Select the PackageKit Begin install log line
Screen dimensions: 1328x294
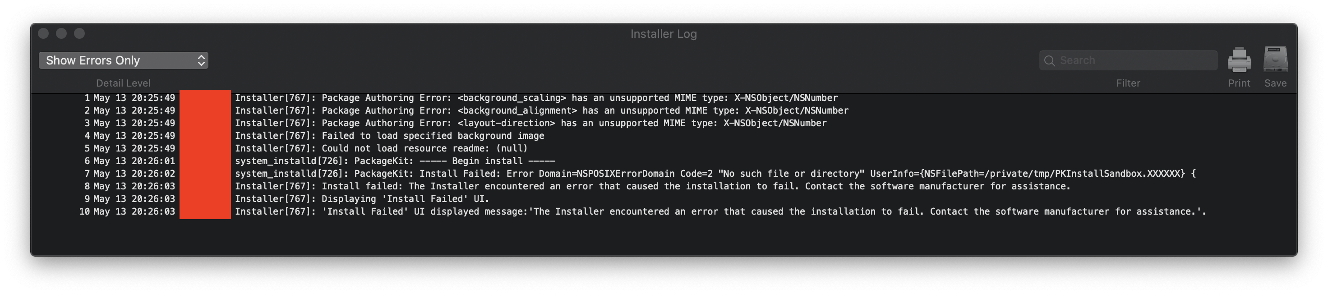(x=664, y=161)
